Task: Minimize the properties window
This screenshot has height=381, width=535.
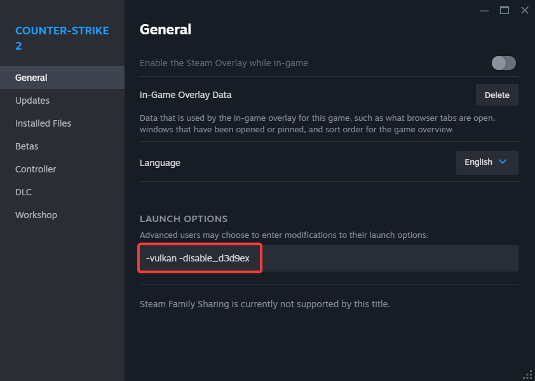Action: click(485, 10)
